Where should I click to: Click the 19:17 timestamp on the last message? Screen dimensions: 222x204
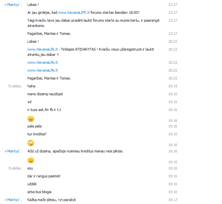coord(173,200)
